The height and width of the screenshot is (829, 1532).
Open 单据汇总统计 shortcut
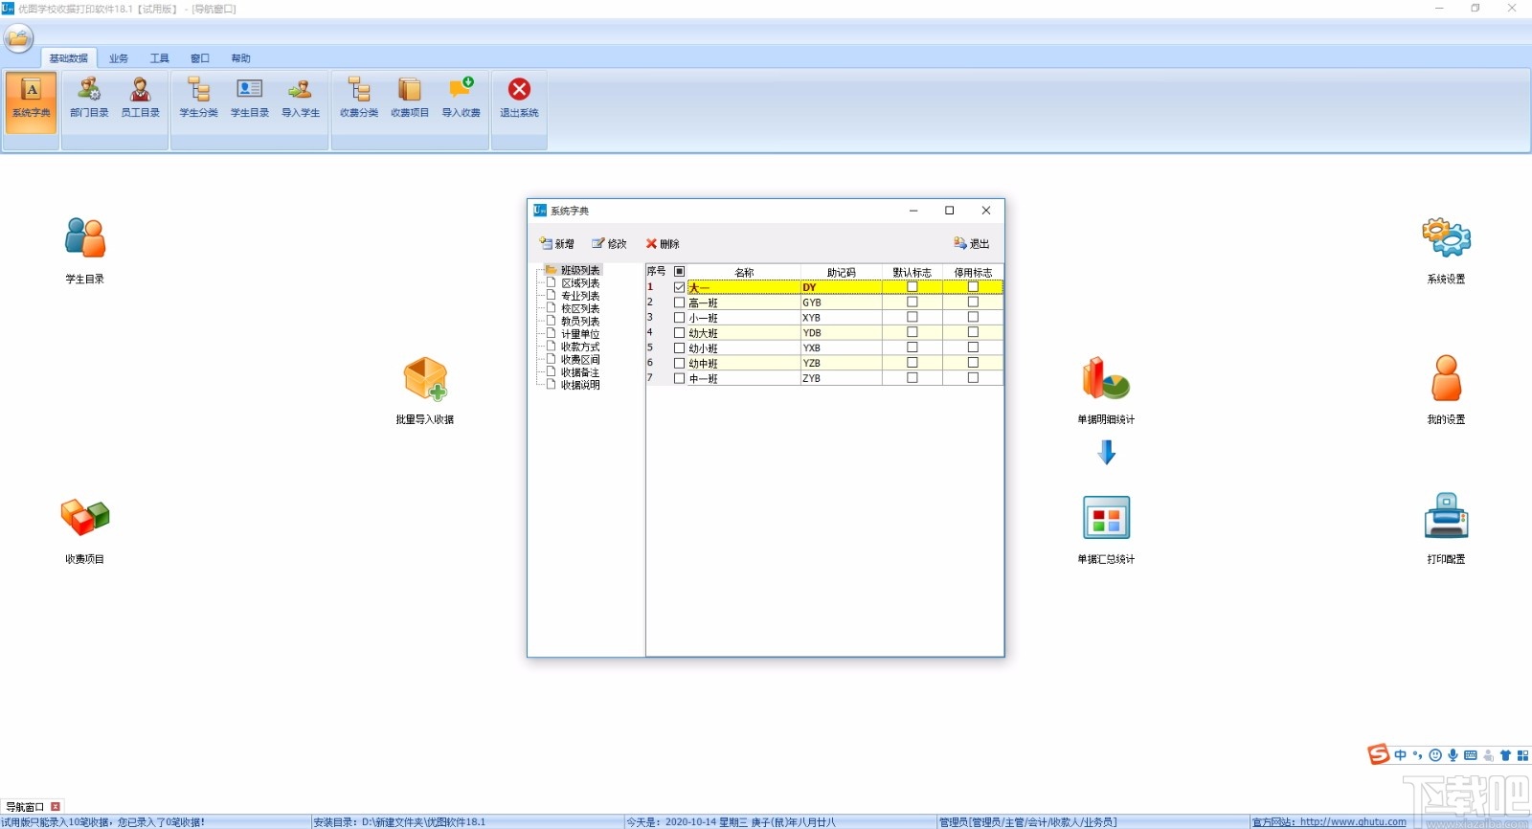pyautogui.click(x=1106, y=530)
